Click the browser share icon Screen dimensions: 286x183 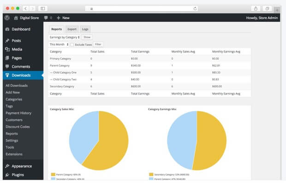pyautogui.click(x=256, y=9)
